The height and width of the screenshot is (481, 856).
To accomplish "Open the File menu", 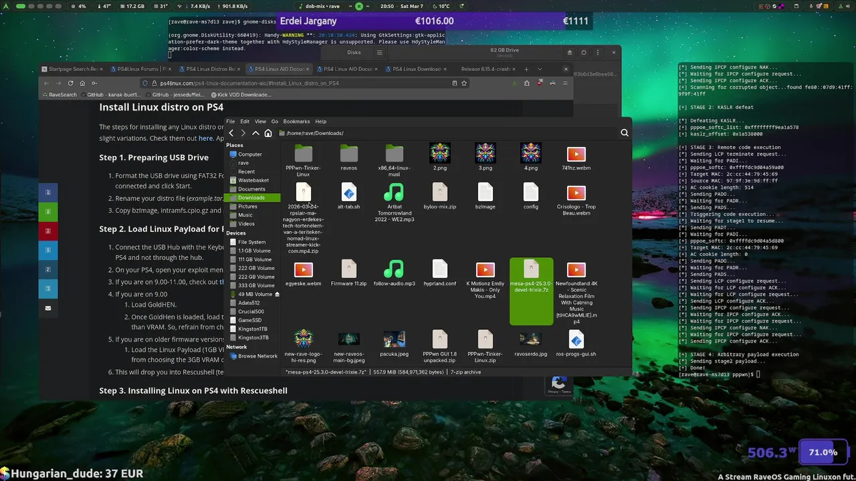I will (231, 122).
